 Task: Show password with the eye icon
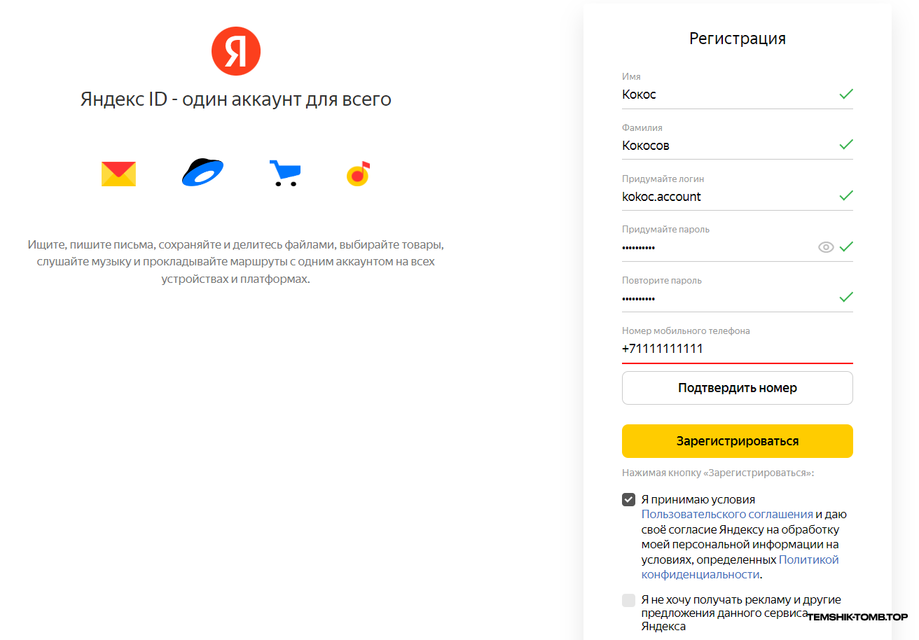(827, 247)
